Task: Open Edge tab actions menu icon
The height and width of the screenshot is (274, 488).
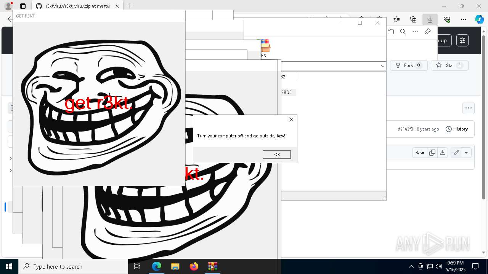Action: click(x=23, y=6)
